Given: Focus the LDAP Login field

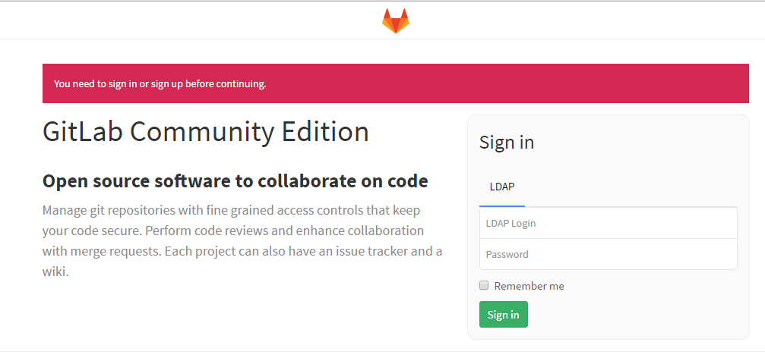Looking at the screenshot, I should 608,224.
